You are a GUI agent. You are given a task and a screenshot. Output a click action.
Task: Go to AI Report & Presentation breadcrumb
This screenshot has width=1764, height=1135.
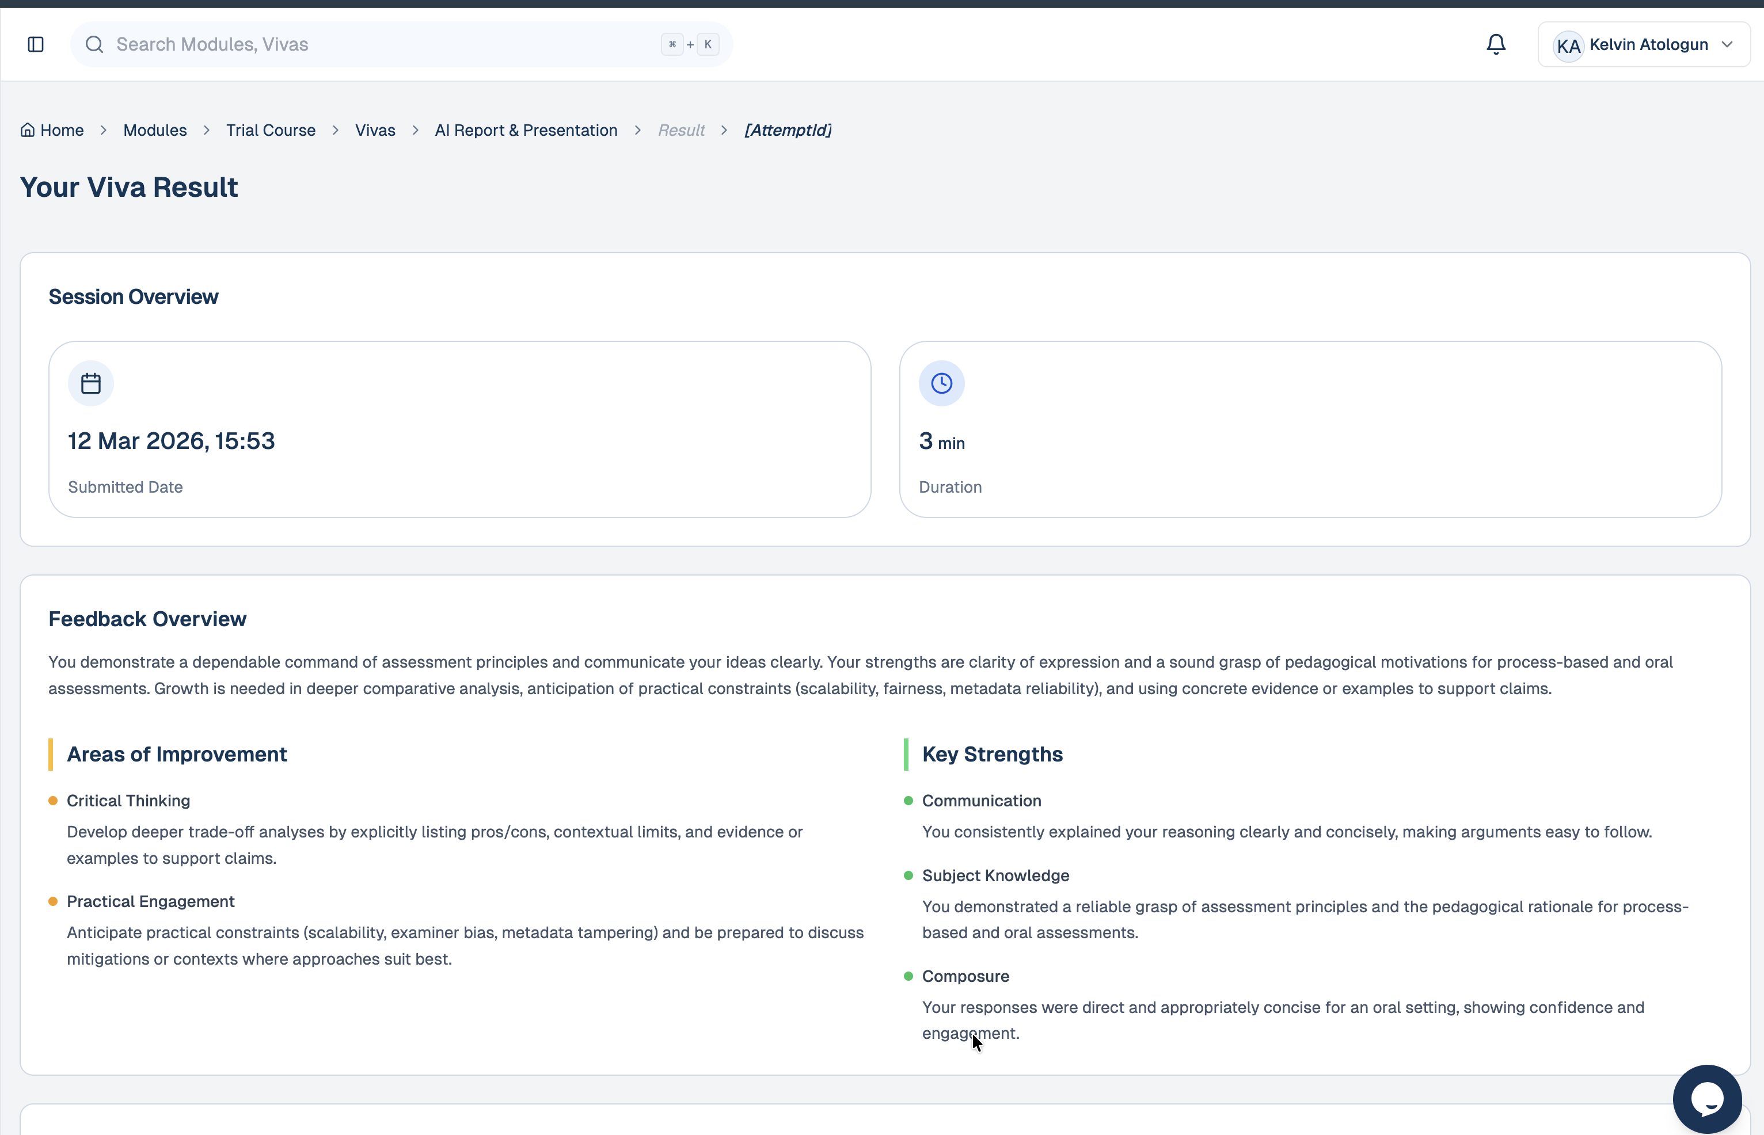tap(526, 131)
